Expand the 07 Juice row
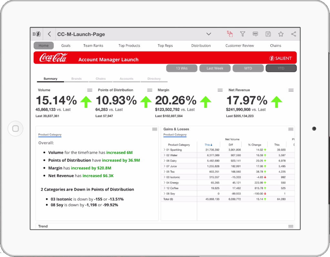Viewport: 330px width, 257px height. [164, 166]
